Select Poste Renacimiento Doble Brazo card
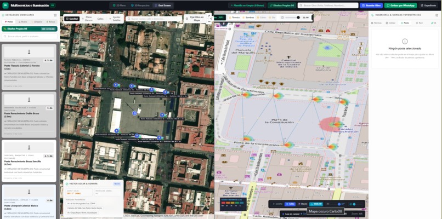The height and width of the screenshot is (219, 442). (29, 115)
